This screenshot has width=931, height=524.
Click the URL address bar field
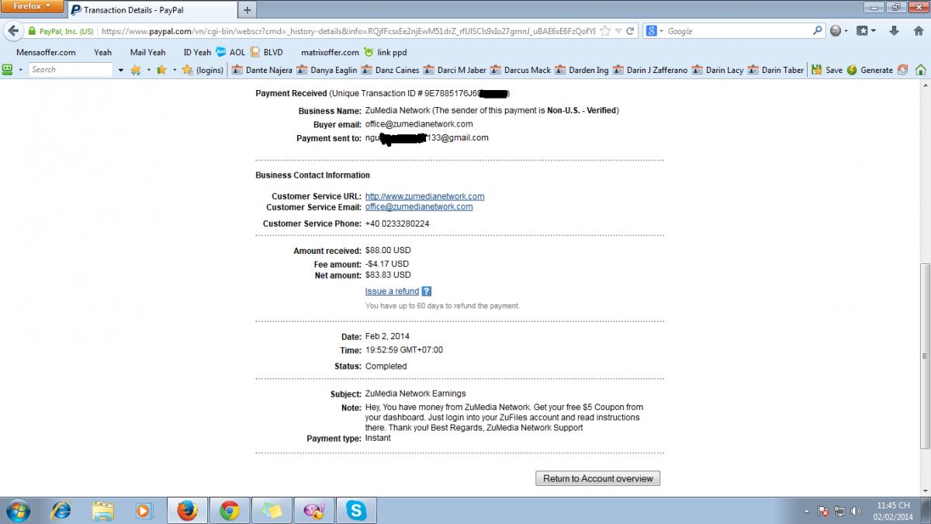[x=349, y=32]
